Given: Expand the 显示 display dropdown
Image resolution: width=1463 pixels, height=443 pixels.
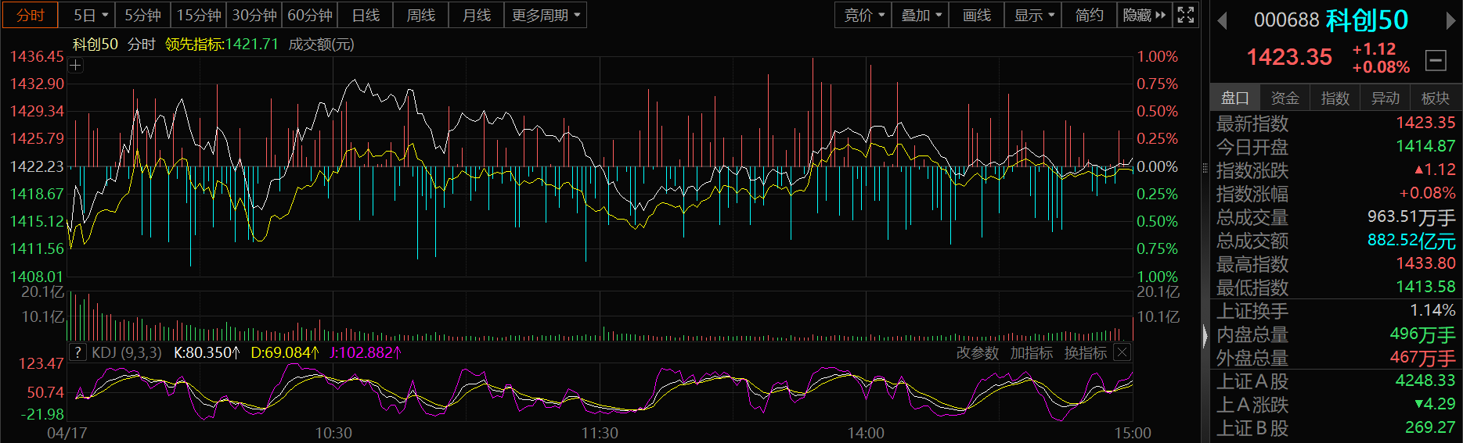Looking at the screenshot, I should (x=1033, y=15).
